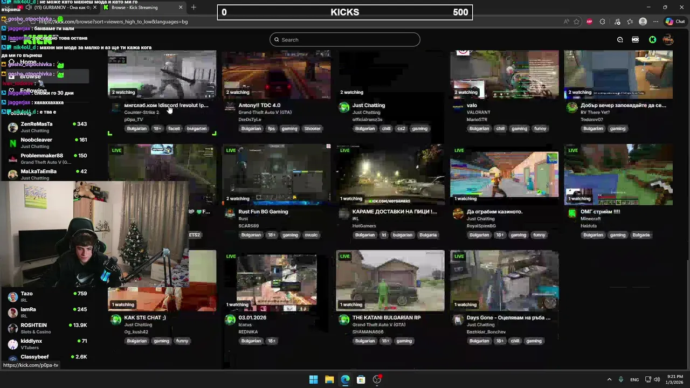Open Microsoft Store from taskbar
This screenshot has height=388, width=690.
coord(361,379)
